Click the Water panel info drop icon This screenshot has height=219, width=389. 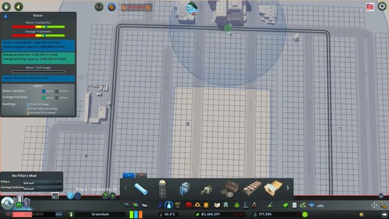pyautogui.click(x=5, y=16)
